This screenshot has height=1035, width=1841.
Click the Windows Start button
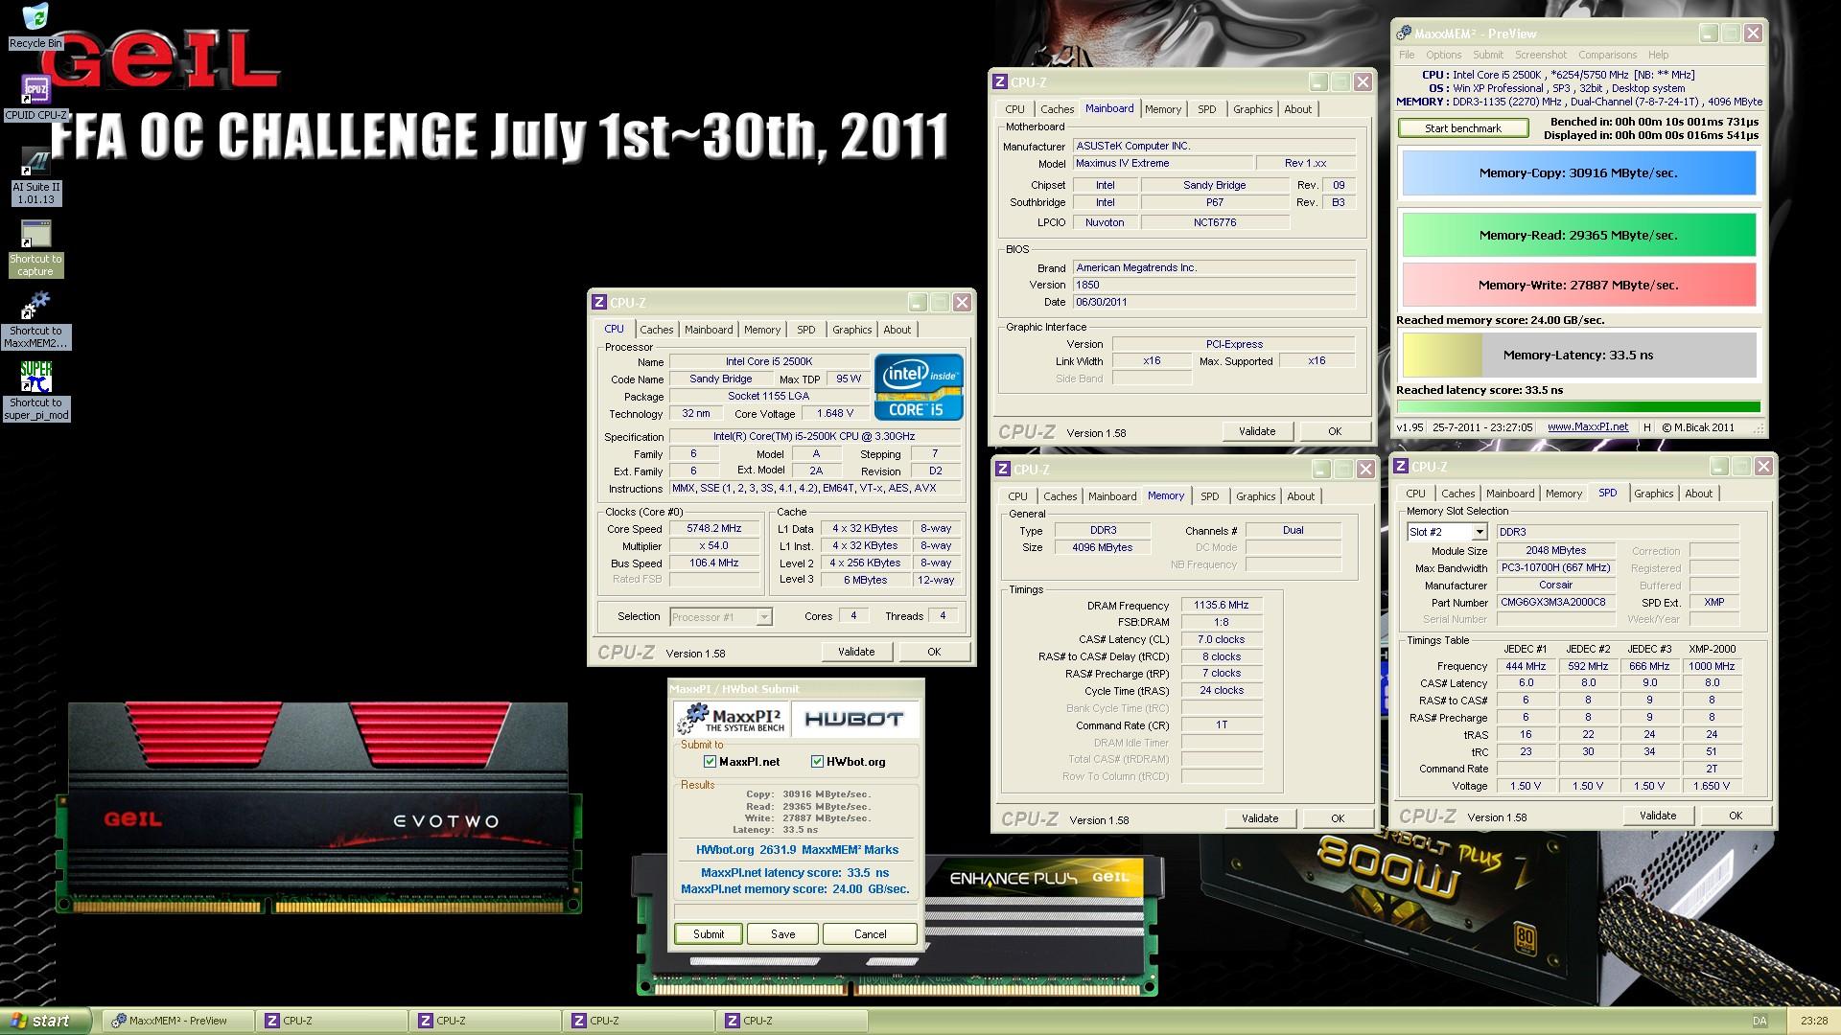pos(46,1021)
